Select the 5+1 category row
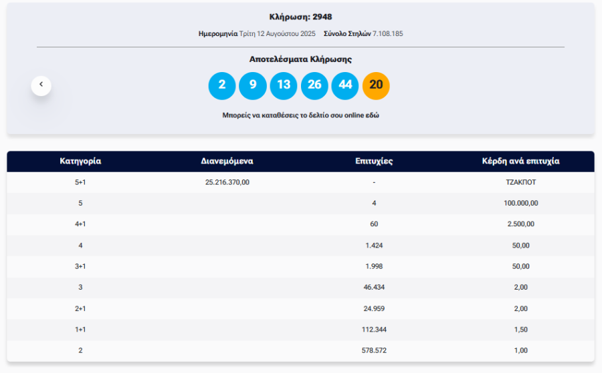Image resolution: width=602 pixels, height=373 pixels. pyautogui.click(x=80, y=182)
